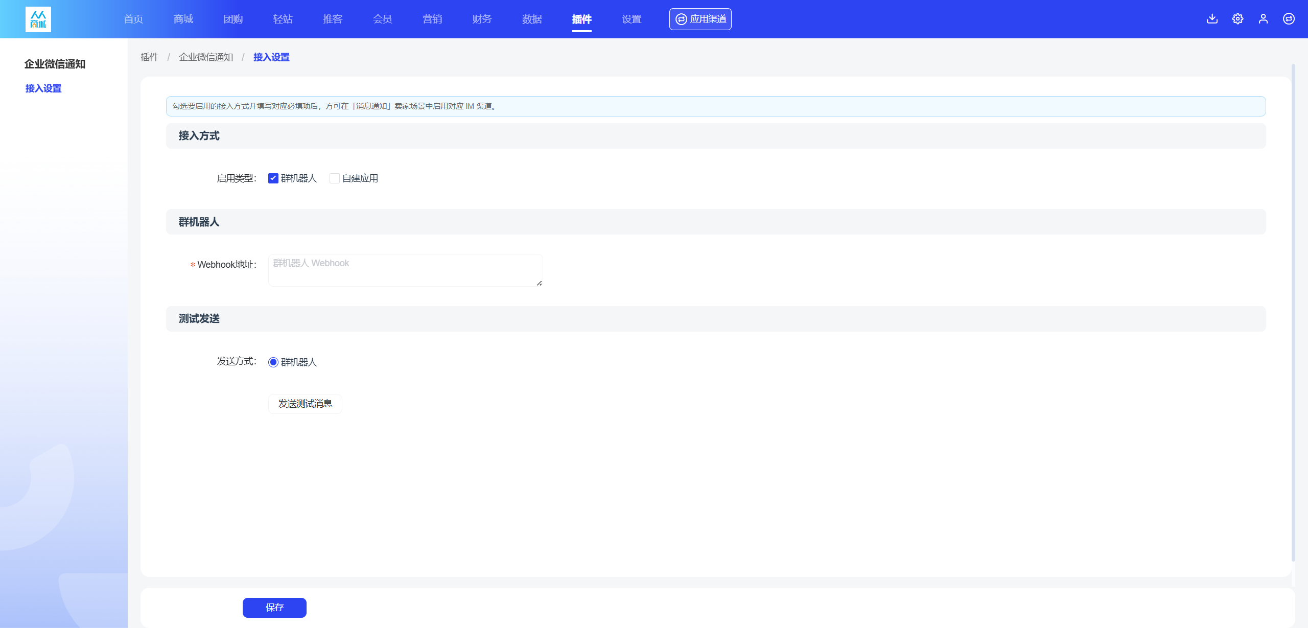Open 接入设置 in the sidebar
1308x628 pixels.
click(x=43, y=88)
